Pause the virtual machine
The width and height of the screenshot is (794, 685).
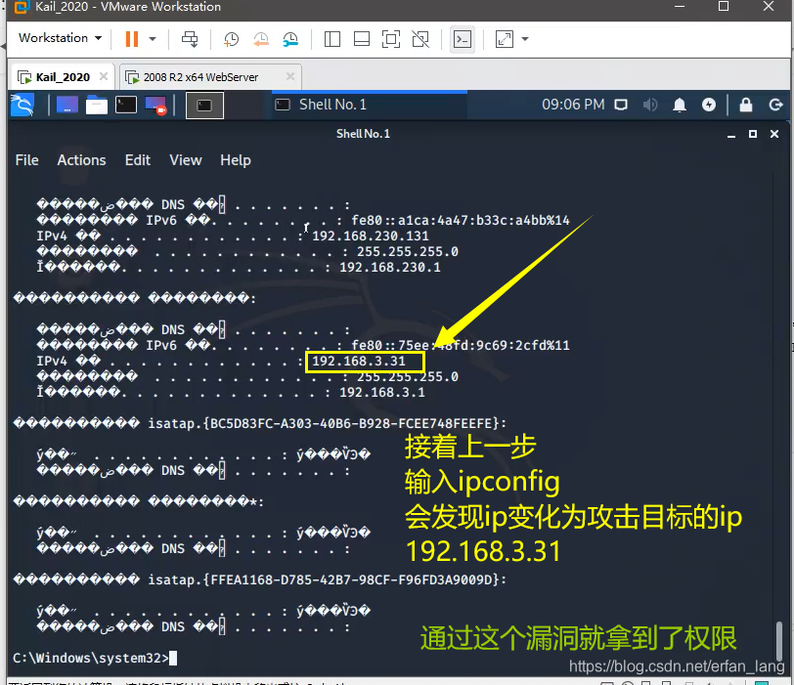132,39
